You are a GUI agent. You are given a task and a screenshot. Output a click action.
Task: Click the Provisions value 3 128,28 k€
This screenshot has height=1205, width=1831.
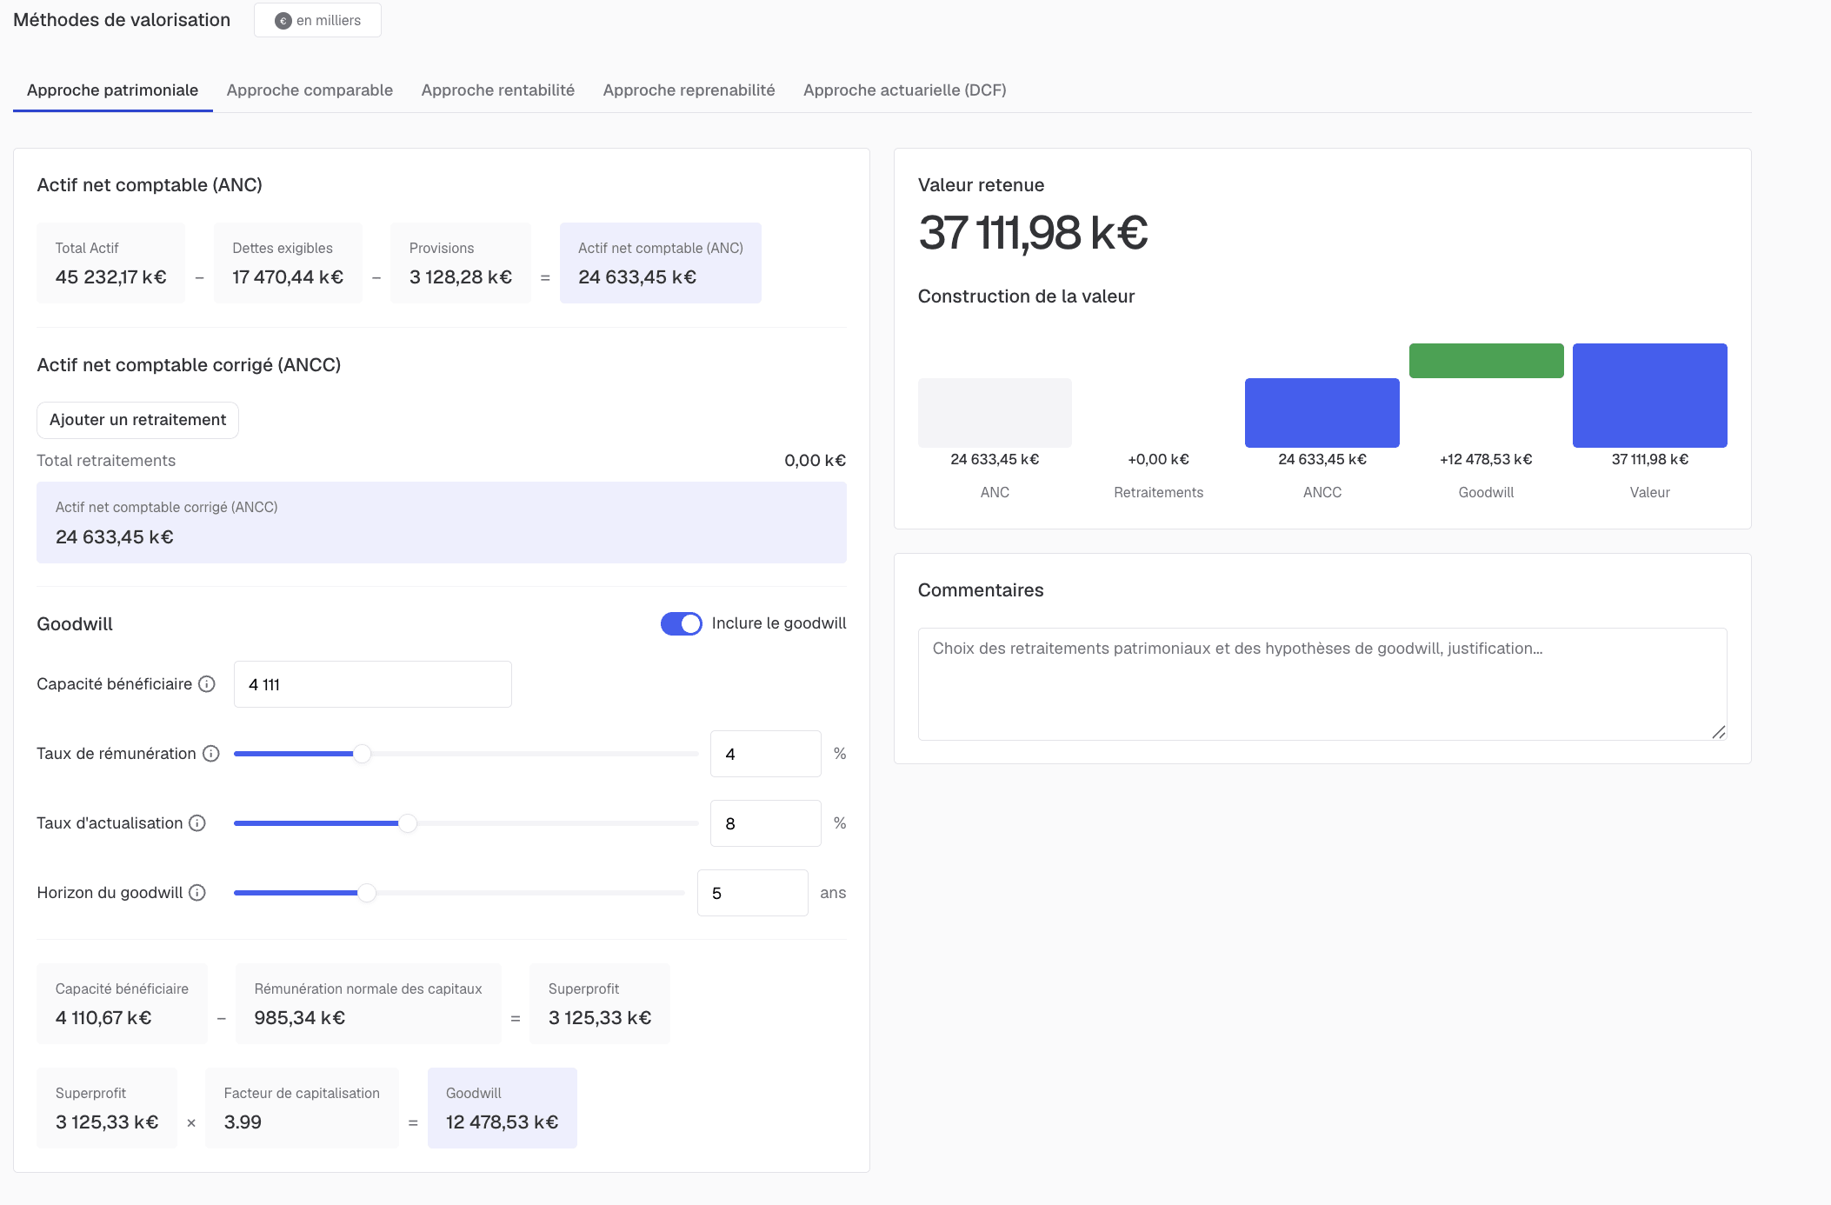click(461, 277)
